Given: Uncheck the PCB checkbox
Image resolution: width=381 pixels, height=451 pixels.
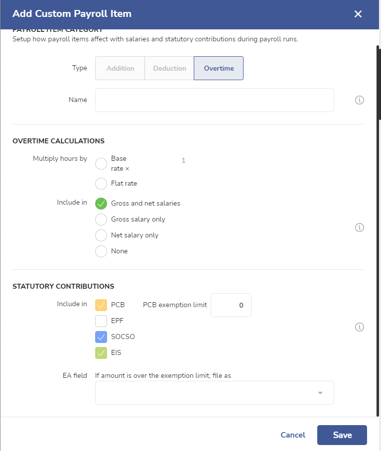Looking at the screenshot, I should coord(101,305).
